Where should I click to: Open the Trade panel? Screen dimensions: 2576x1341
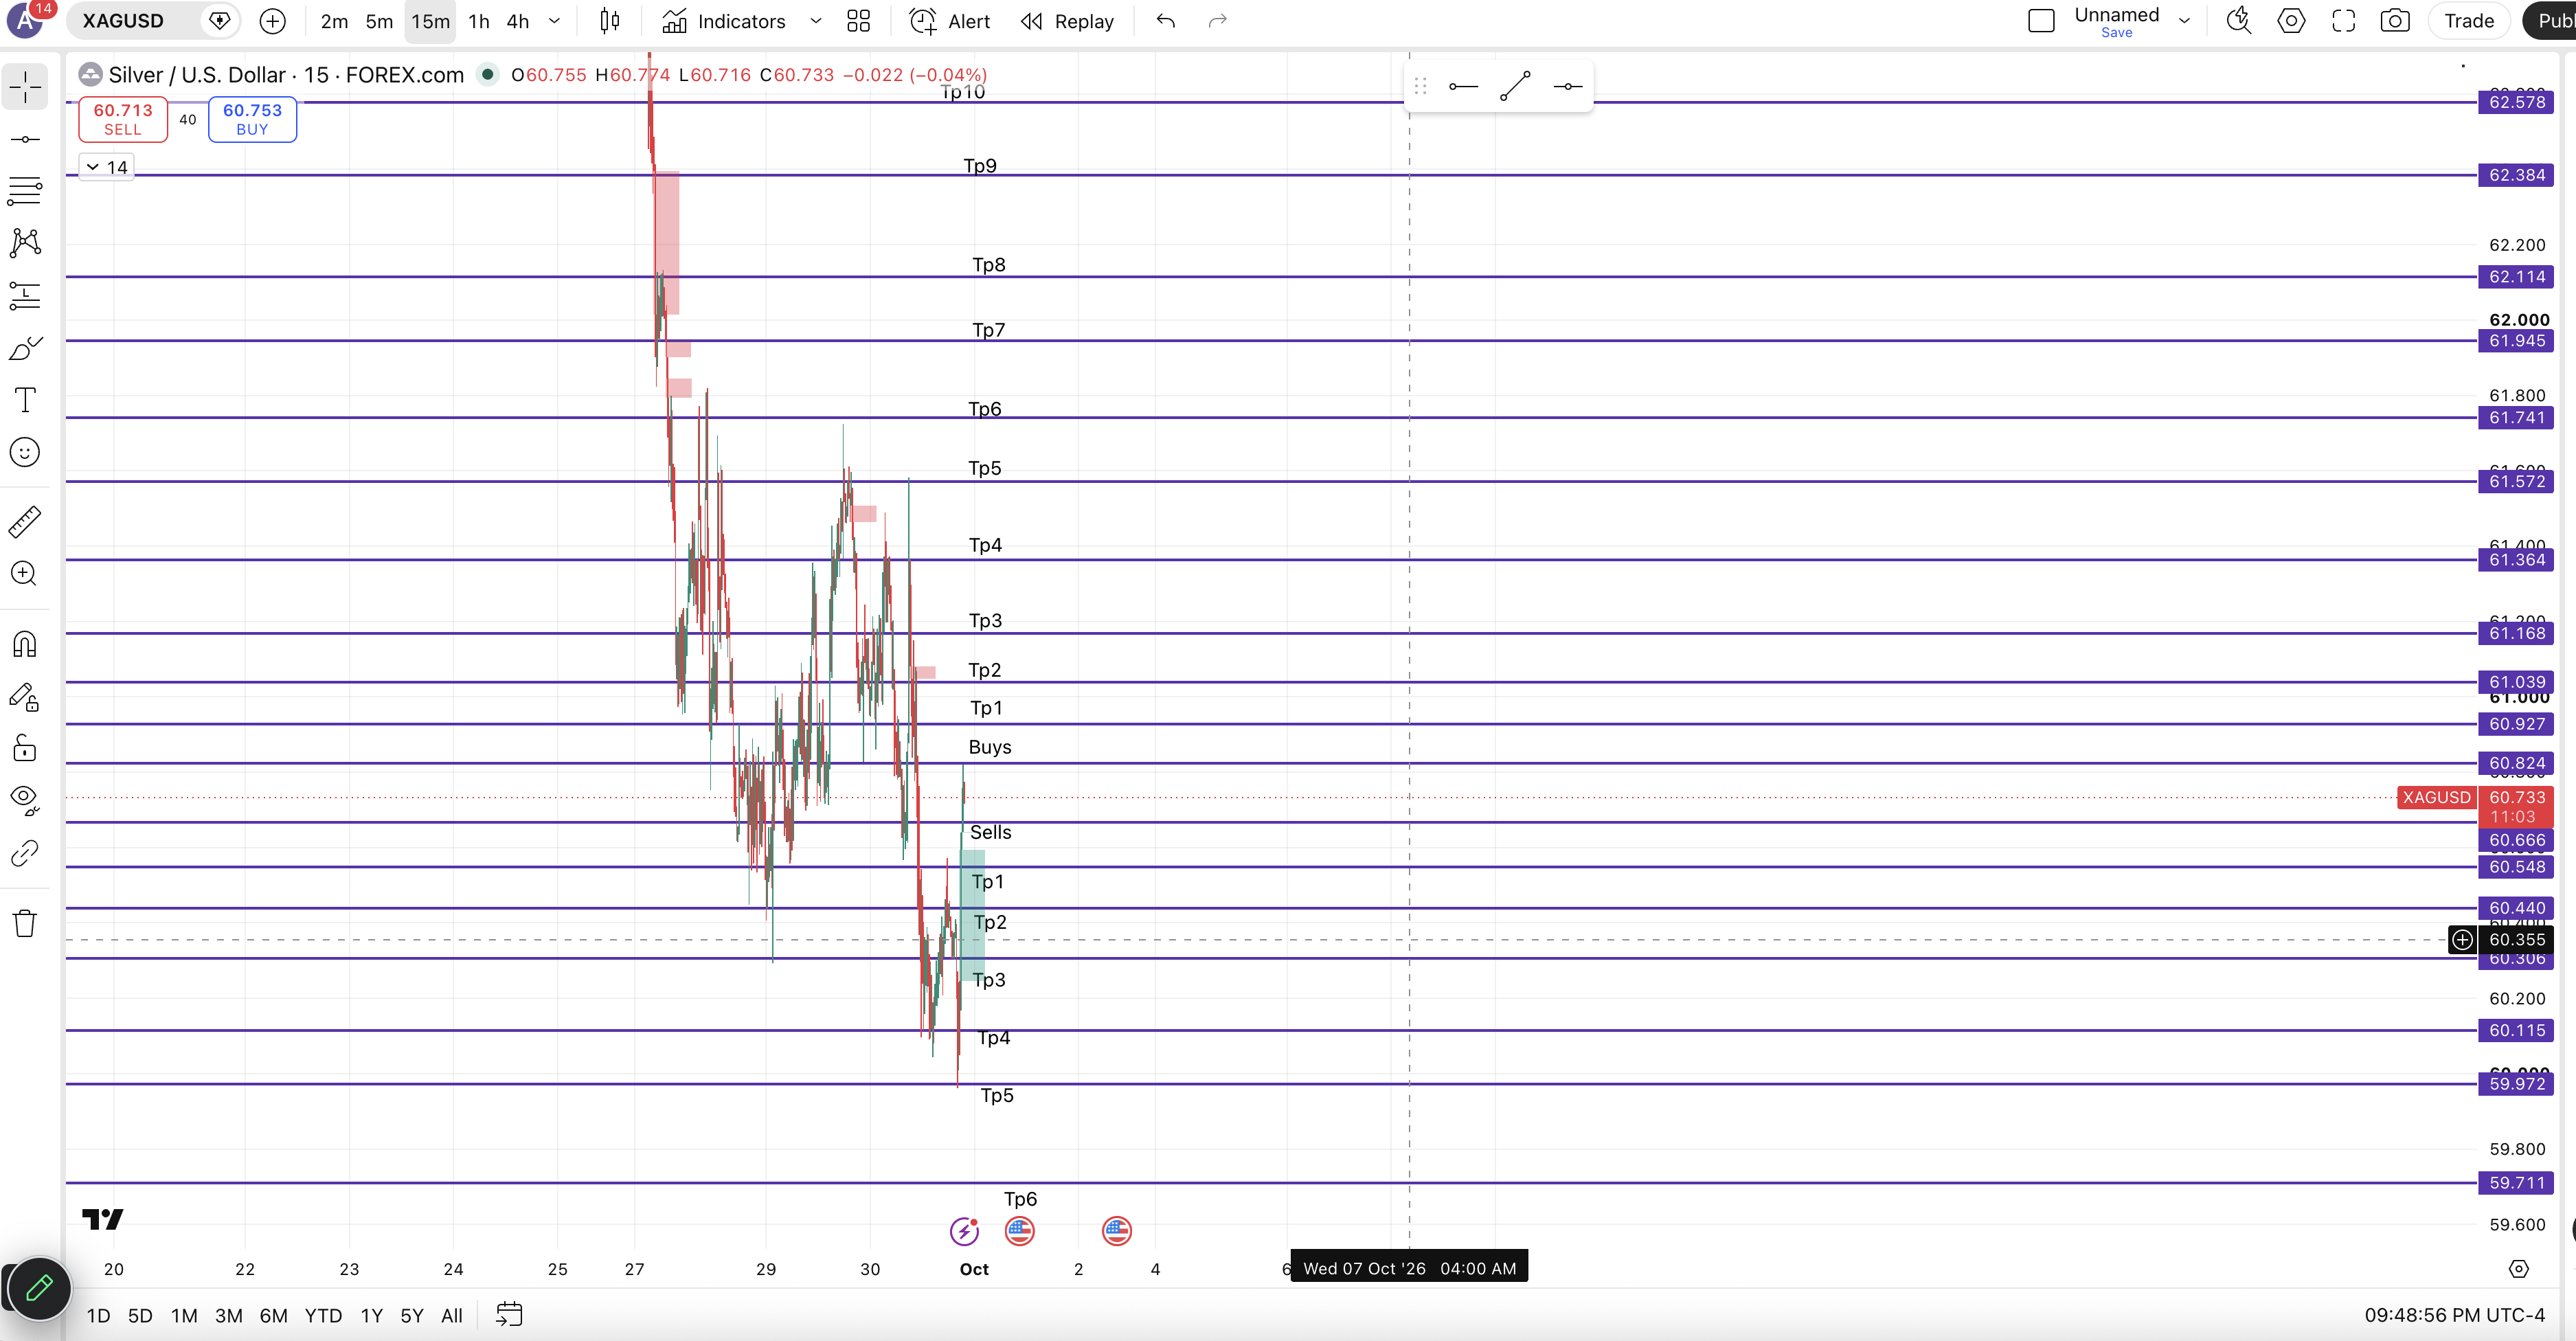point(2469,21)
